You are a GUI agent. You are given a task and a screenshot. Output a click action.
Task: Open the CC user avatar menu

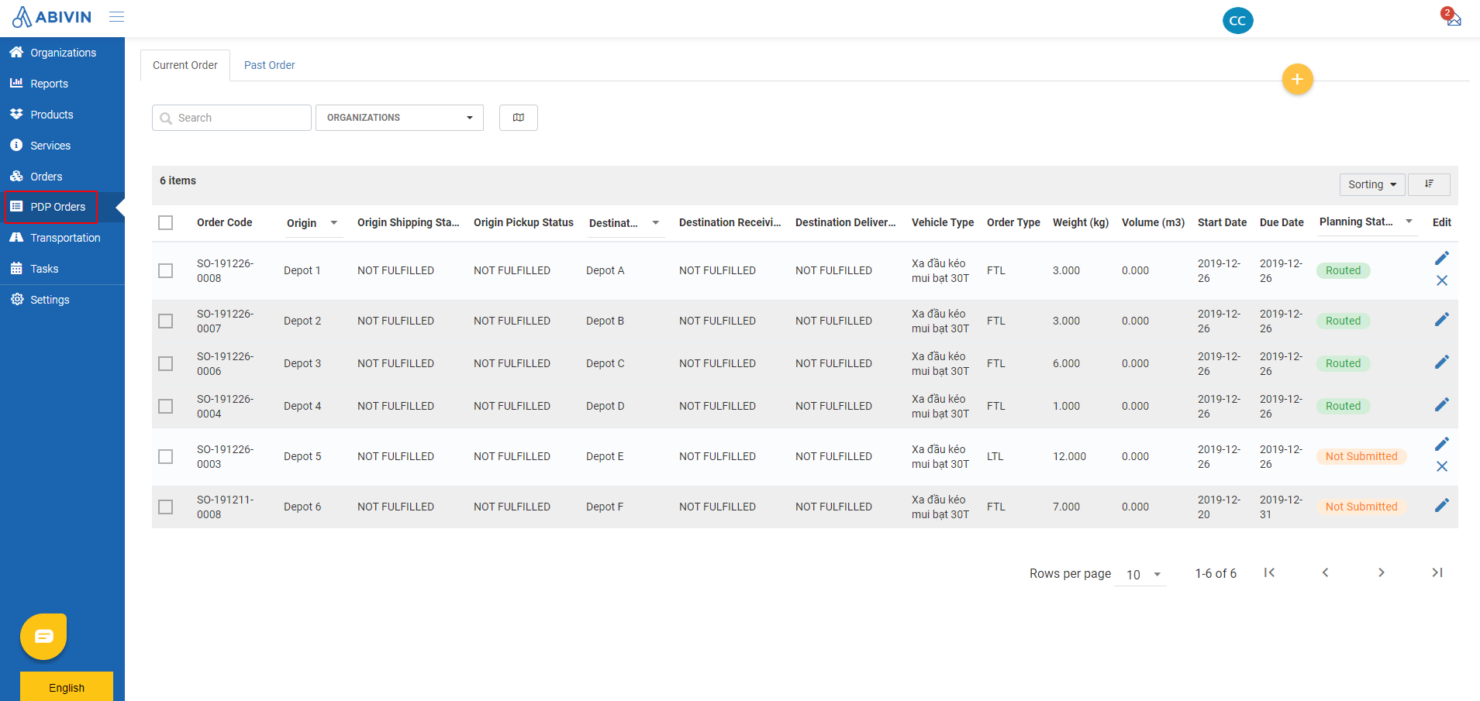pyautogui.click(x=1237, y=21)
